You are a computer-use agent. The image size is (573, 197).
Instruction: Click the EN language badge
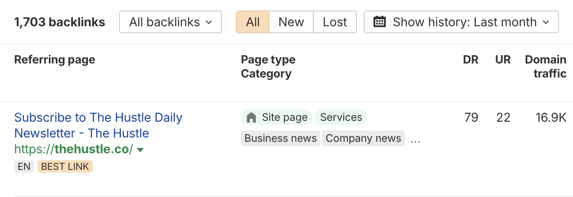pyautogui.click(x=24, y=166)
